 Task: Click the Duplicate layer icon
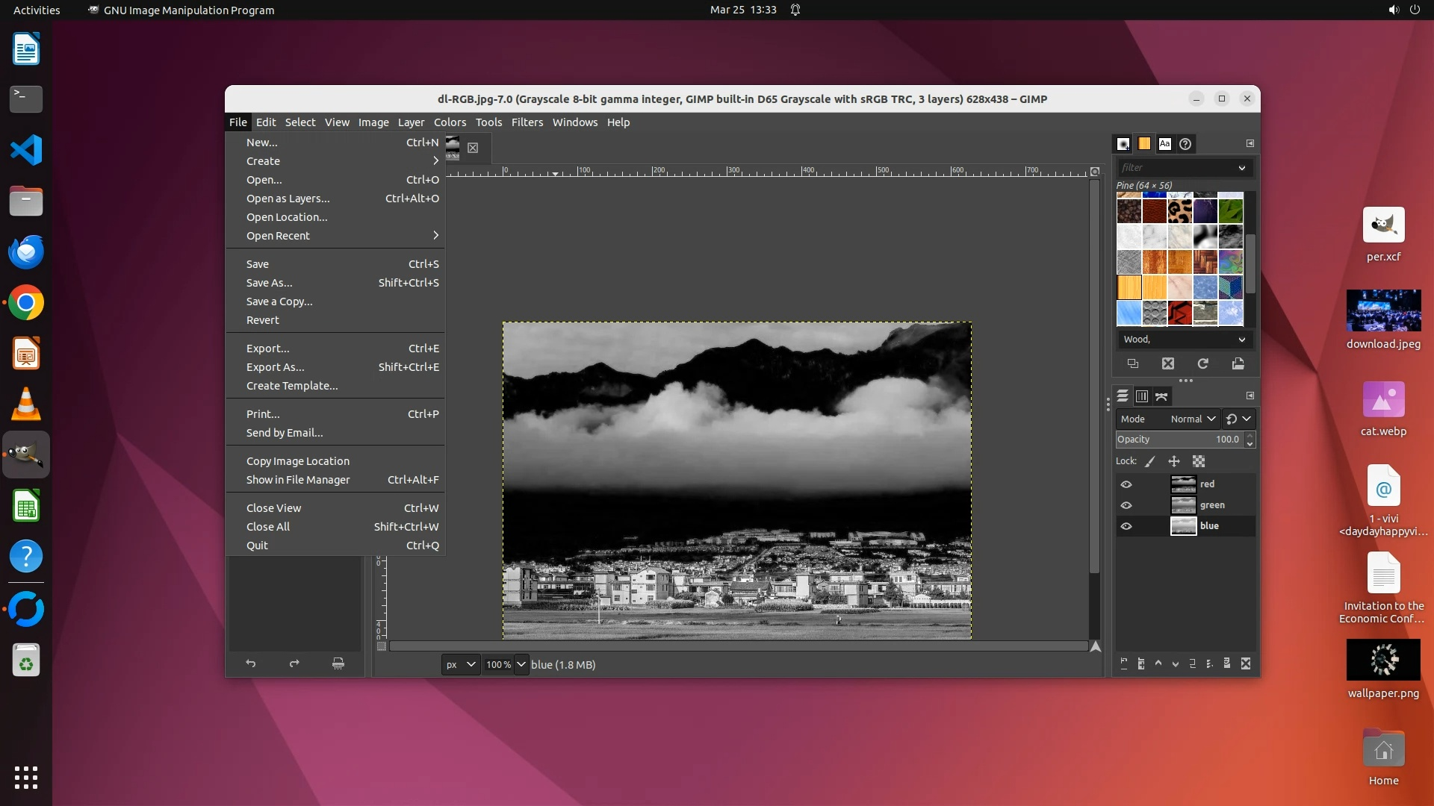[x=1192, y=663]
